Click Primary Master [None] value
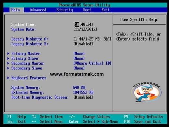Viewport: 169px width, 127px height. (79, 54)
